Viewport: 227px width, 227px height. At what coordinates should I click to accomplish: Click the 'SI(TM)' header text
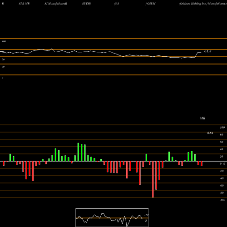pyautogui.click(x=86, y=4)
